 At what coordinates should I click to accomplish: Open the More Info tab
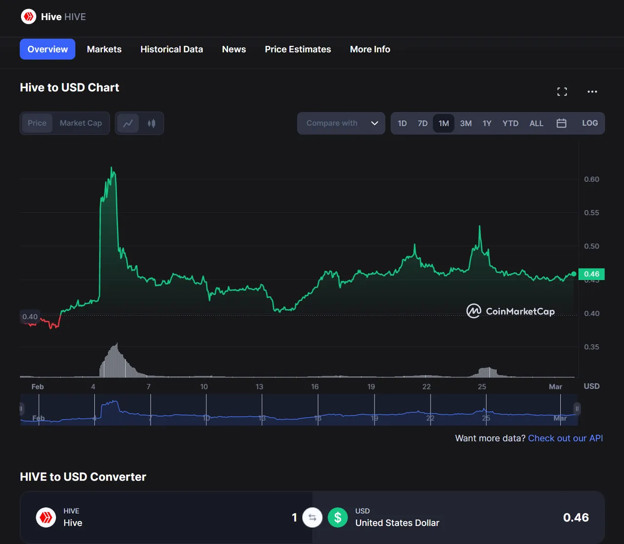click(x=370, y=49)
